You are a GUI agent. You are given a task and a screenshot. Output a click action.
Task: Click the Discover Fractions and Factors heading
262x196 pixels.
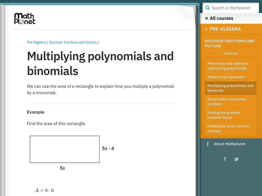230,43
